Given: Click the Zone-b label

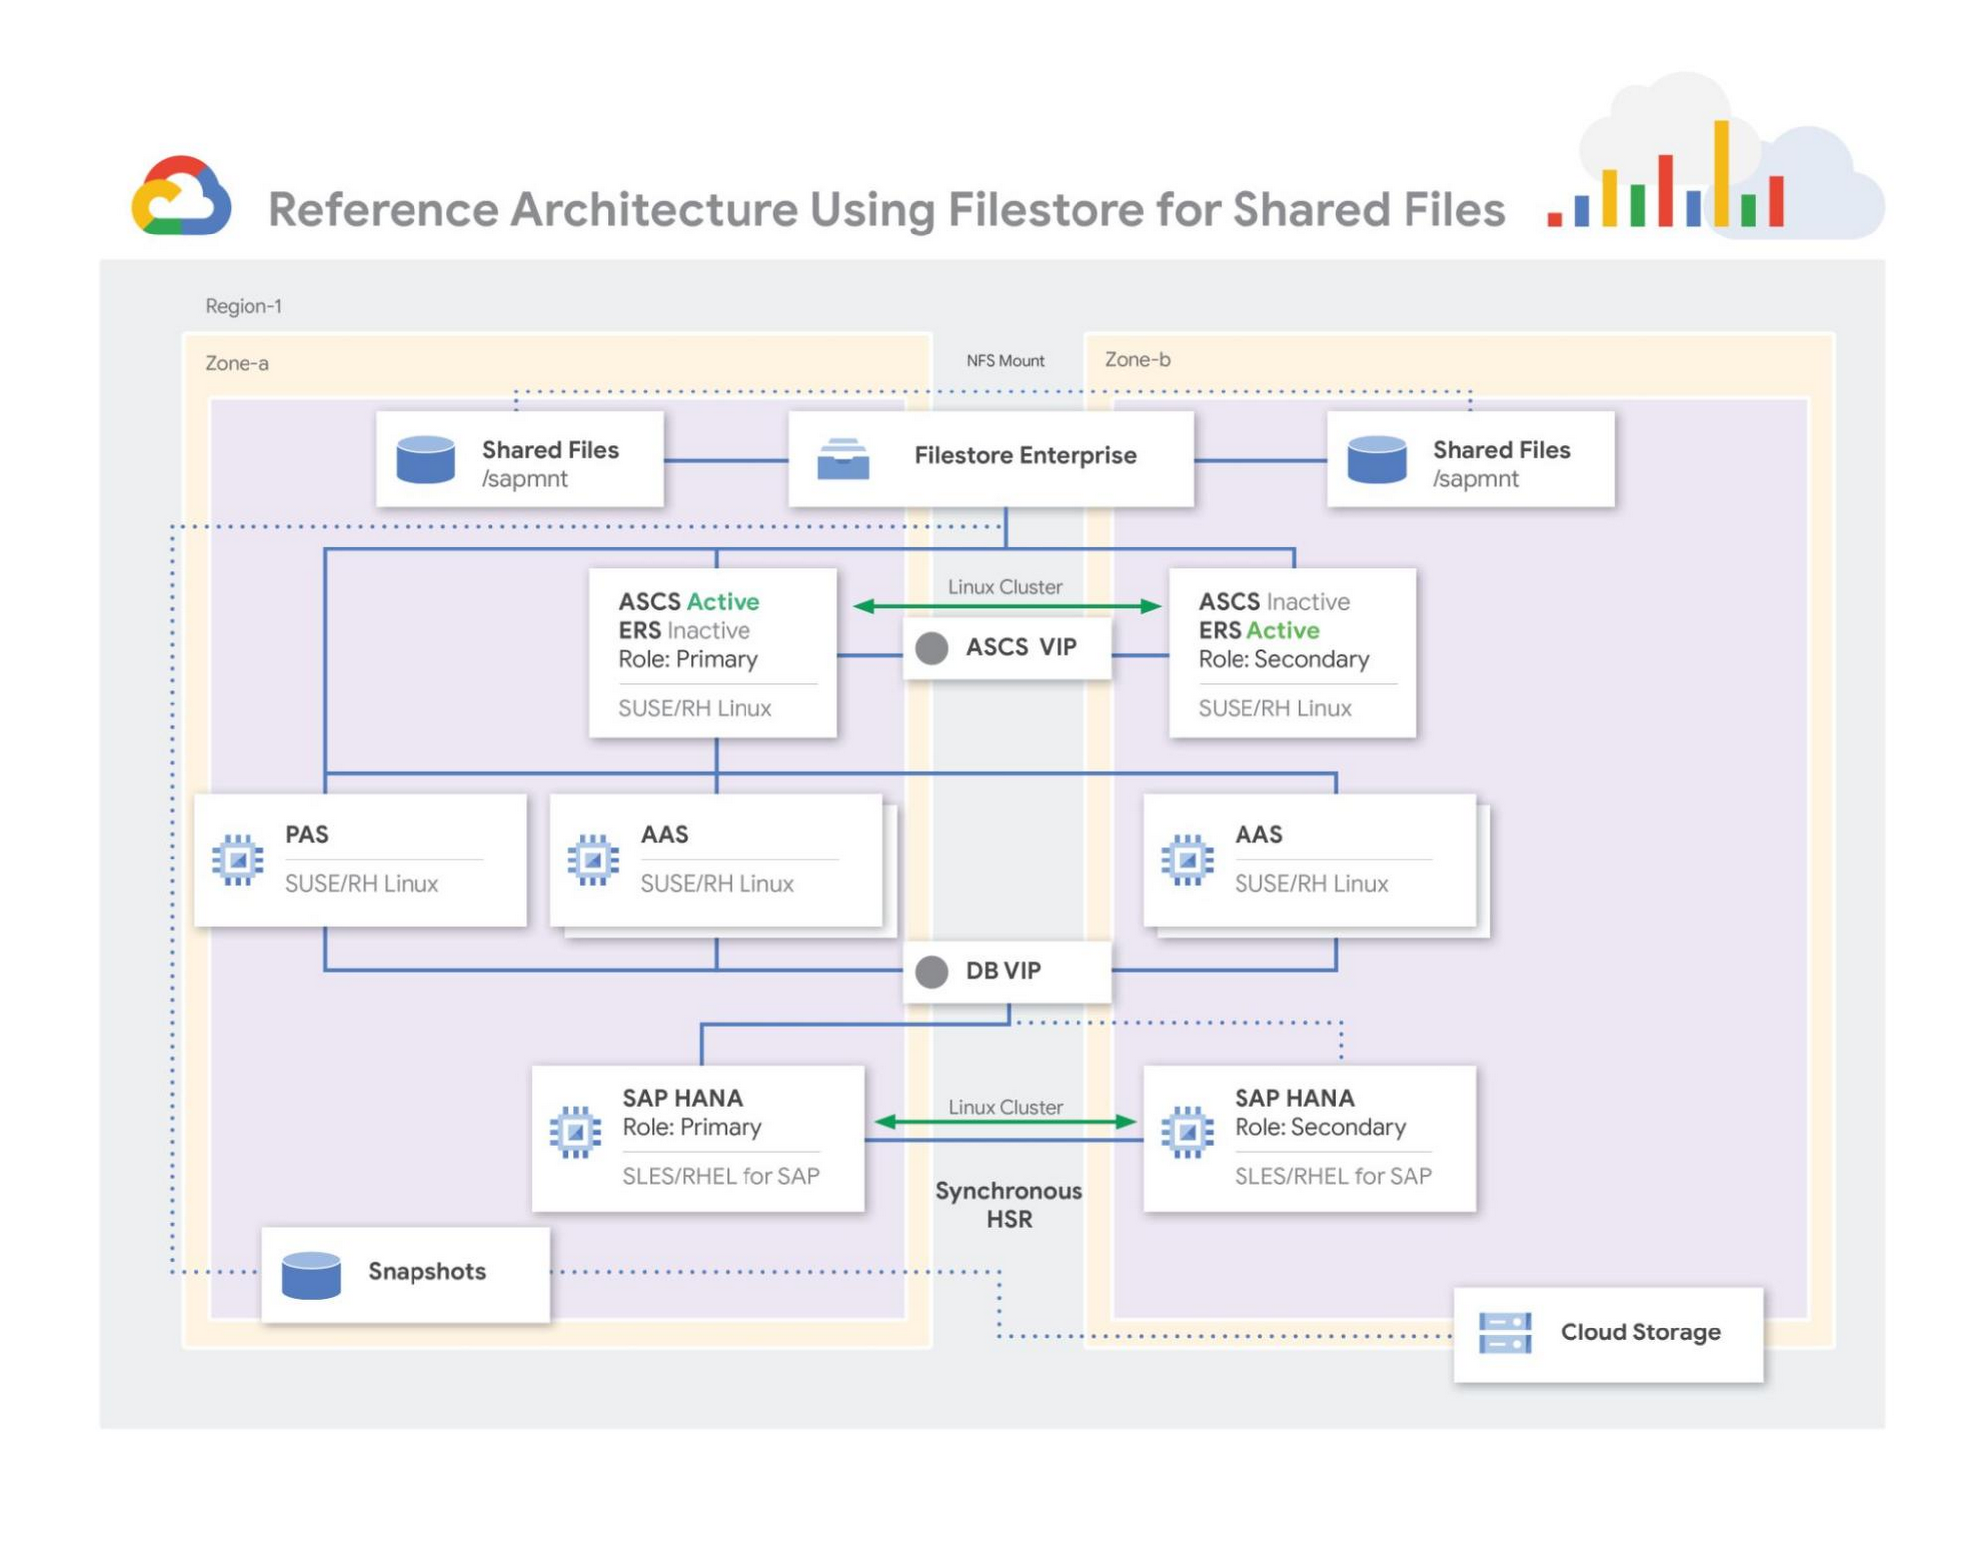Looking at the screenshot, I should tap(1138, 359).
